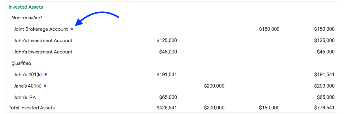
Task: Click the blue dot next to John's 401(k)
Action: [x=46, y=74]
